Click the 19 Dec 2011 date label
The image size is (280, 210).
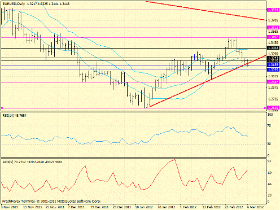[x=99, y=207]
